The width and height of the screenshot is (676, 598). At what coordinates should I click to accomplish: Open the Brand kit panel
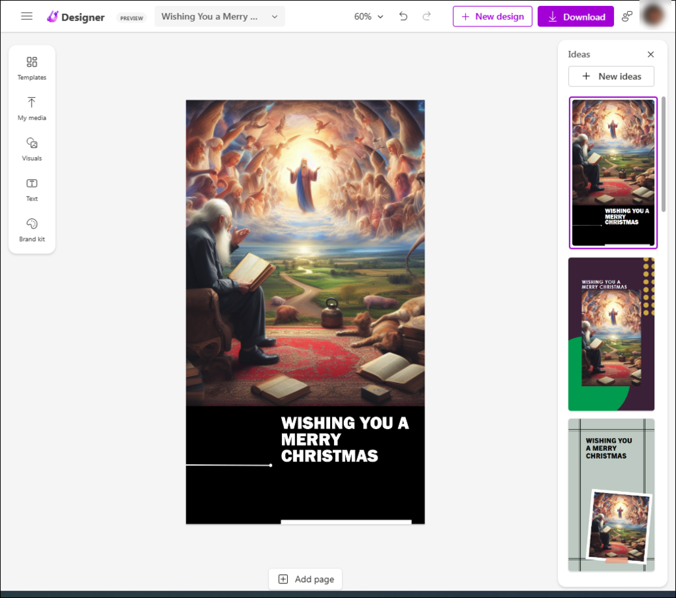[x=32, y=229]
